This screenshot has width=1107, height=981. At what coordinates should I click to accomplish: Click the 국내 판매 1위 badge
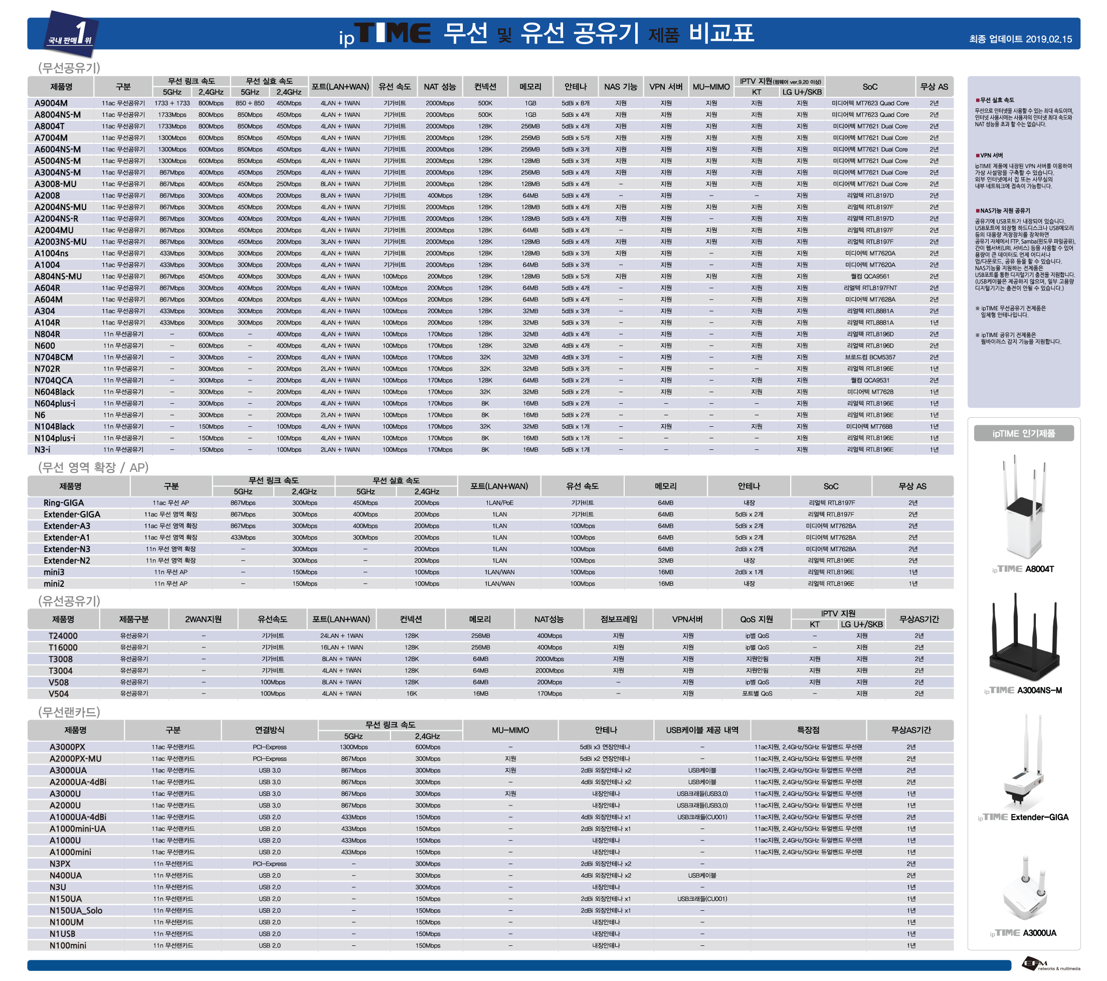pyautogui.click(x=71, y=34)
